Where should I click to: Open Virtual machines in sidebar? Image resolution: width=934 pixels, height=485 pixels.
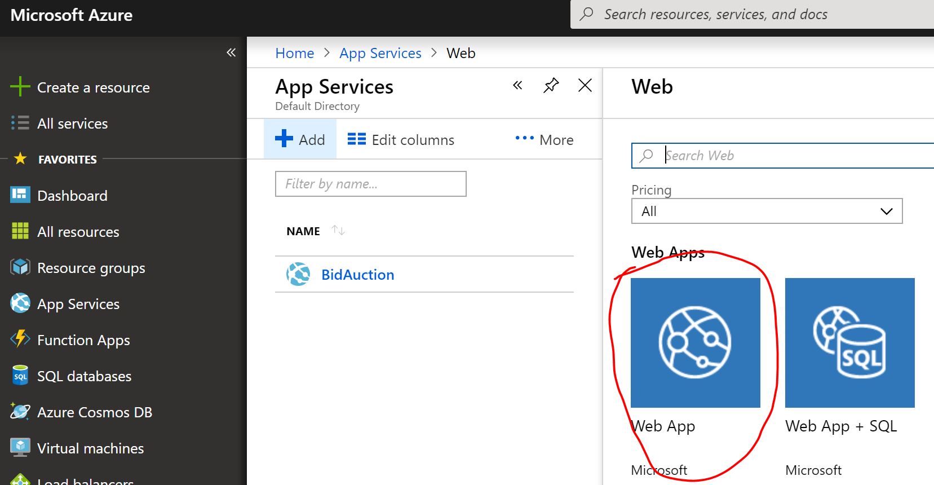pyautogui.click(x=91, y=448)
